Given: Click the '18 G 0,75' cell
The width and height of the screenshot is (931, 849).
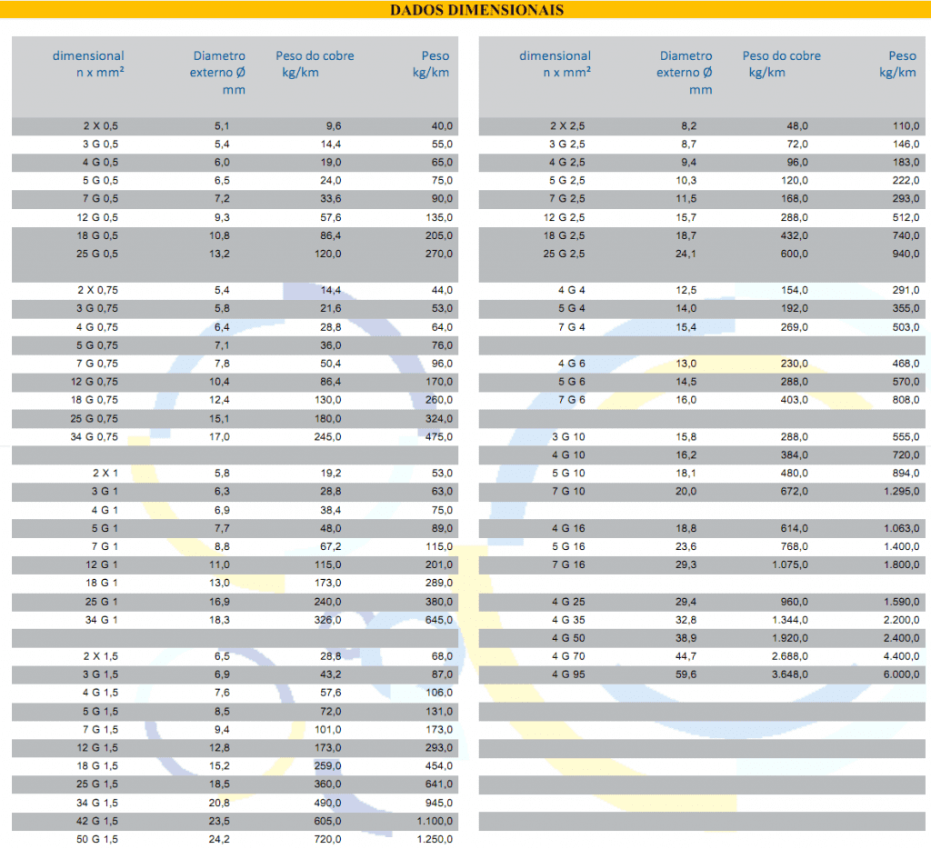Looking at the screenshot, I should coord(94,400).
